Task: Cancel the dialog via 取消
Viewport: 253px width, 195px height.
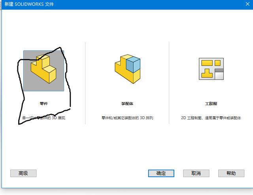Action: (x=196, y=173)
